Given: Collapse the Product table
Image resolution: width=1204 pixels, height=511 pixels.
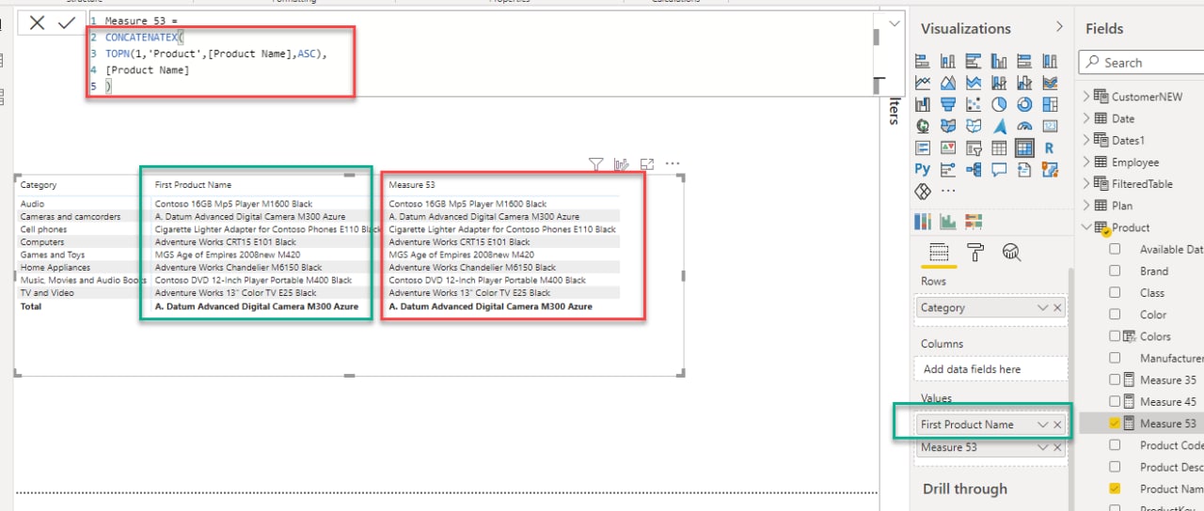Looking at the screenshot, I should click(1086, 226).
